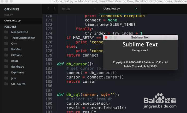Viewport: 187px width, 113px height.
Task: Click the TrendChartMonitor folder icon
Action: (6, 38)
